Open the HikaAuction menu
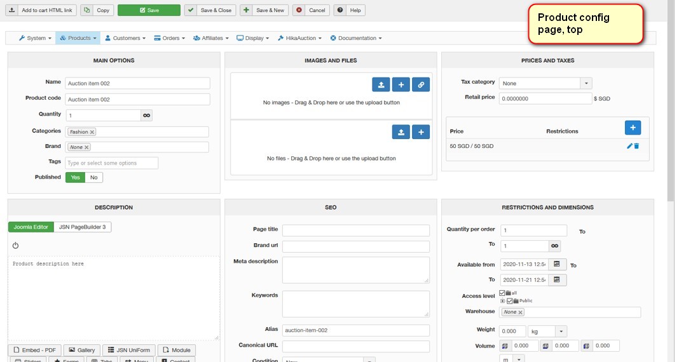Image resolution: width=679 pixels, height=362 pixels. 299,38
